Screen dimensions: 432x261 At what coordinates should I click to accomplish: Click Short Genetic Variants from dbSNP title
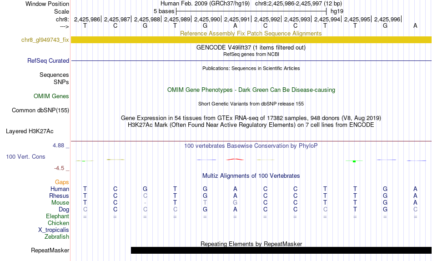251,104
